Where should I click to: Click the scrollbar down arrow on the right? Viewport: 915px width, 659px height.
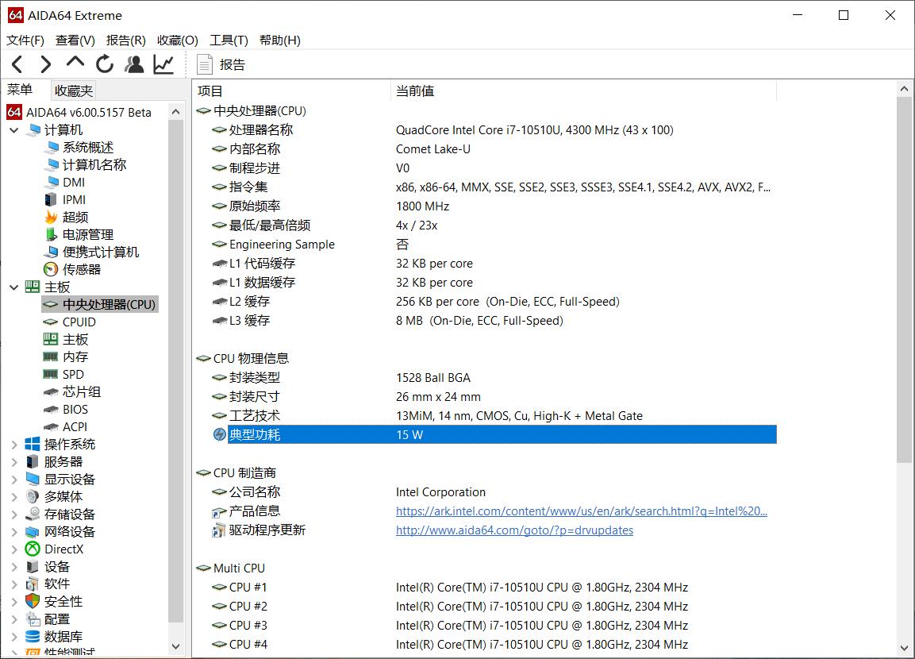[x=905, y=646]
